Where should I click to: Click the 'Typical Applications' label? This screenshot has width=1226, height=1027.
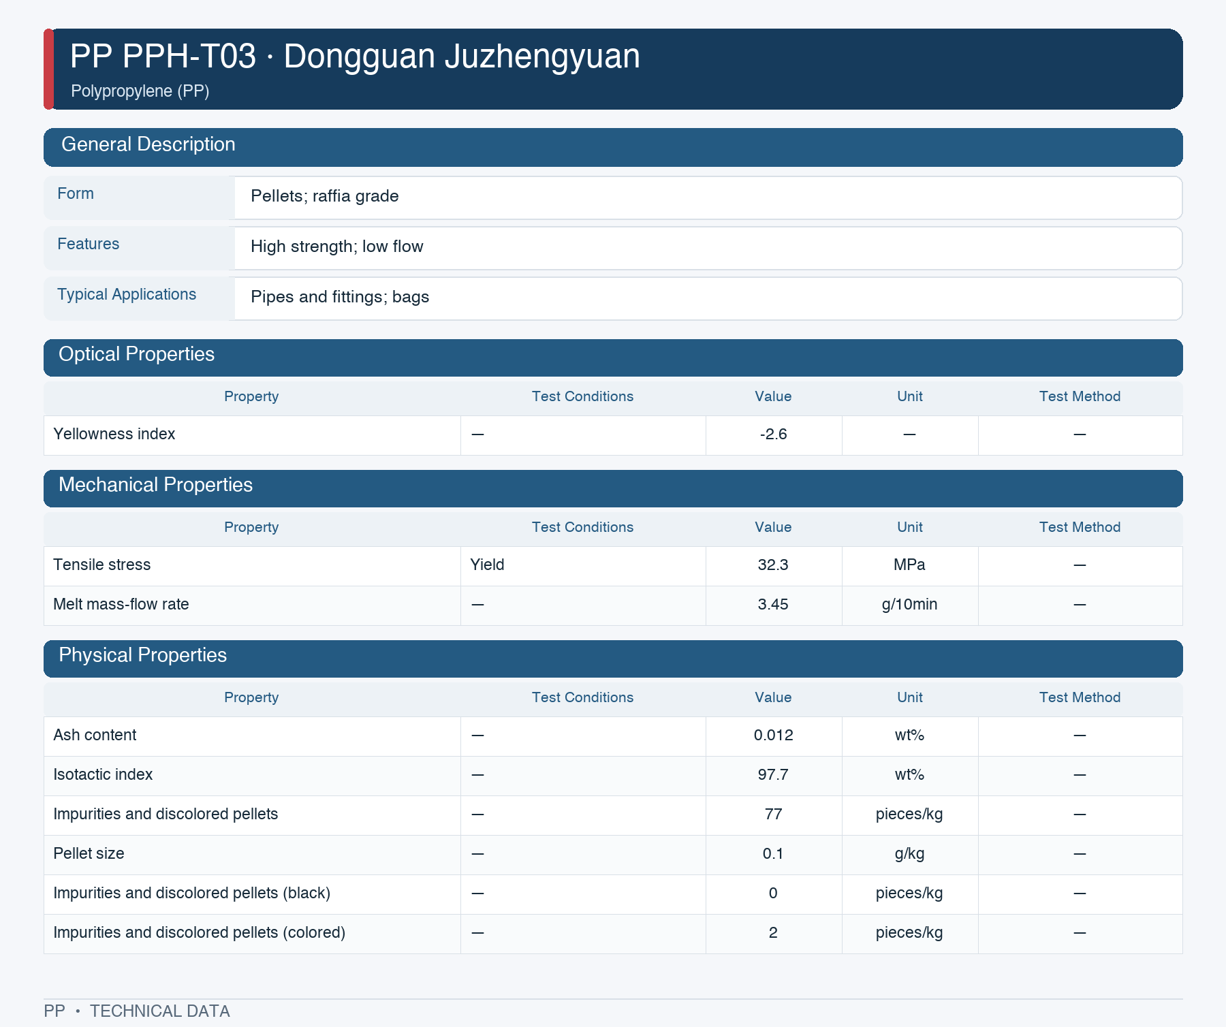click(127, 294)
